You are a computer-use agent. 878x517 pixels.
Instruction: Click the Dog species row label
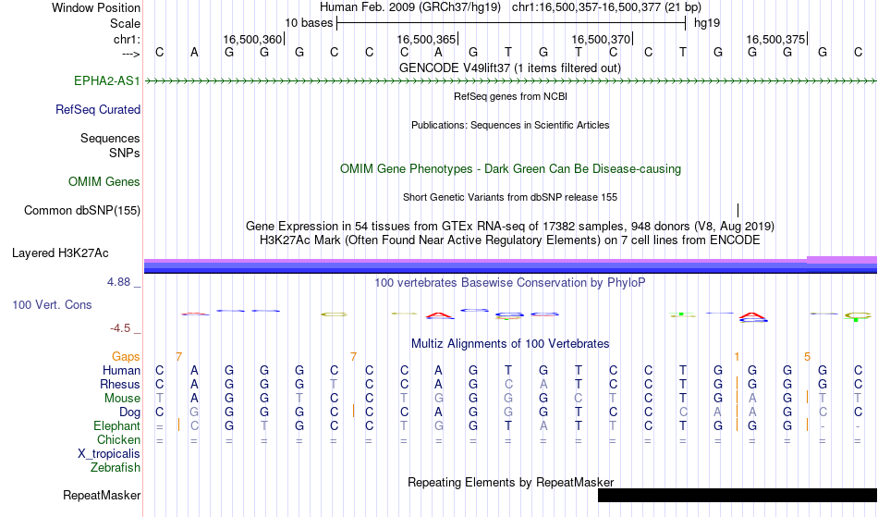130,412
